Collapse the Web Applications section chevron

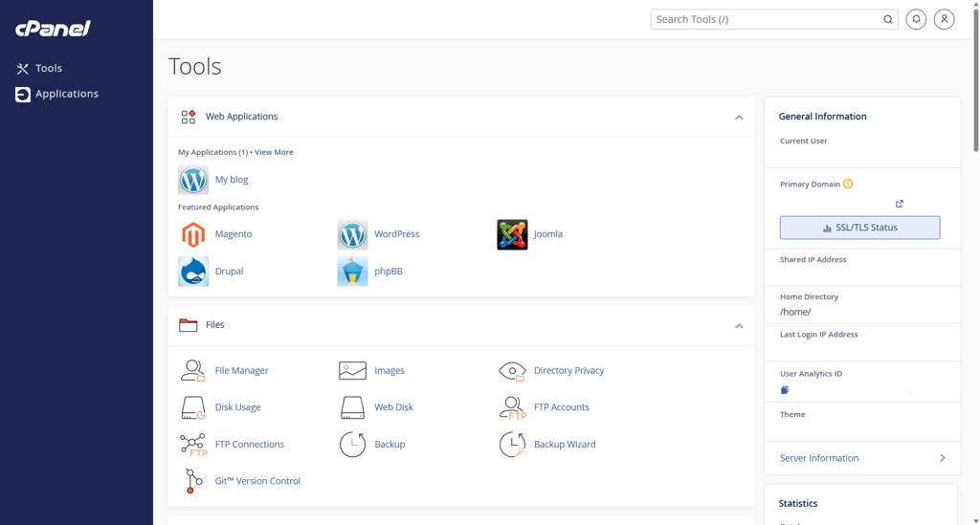click(739, 118)
